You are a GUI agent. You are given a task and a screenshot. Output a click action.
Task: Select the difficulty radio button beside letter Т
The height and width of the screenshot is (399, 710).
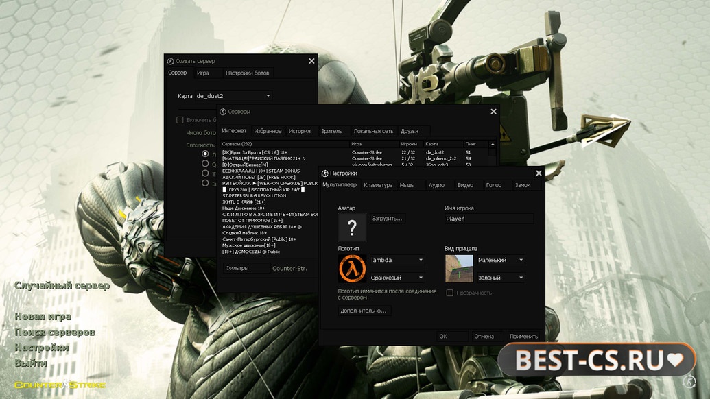(x=205, y=173)
